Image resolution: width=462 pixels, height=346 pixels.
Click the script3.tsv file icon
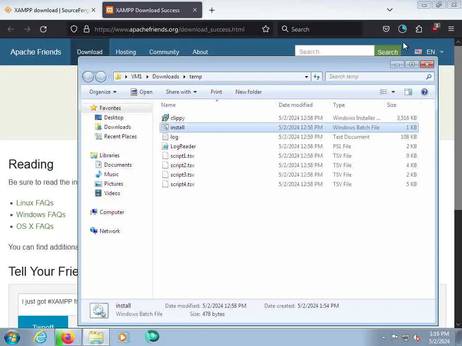tap(165, 174)
